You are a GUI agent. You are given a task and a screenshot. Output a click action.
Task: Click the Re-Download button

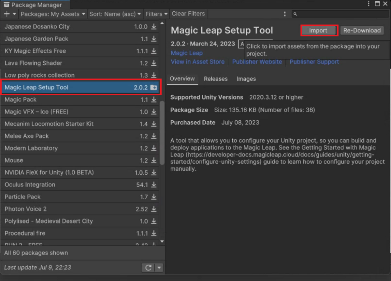pyautogui.click(x=362, y=31)
